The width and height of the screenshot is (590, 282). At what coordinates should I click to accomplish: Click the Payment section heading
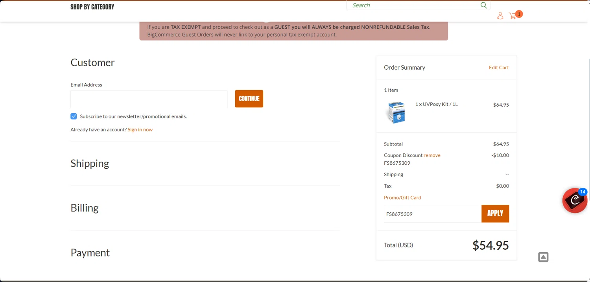click(x=90, y=253)
